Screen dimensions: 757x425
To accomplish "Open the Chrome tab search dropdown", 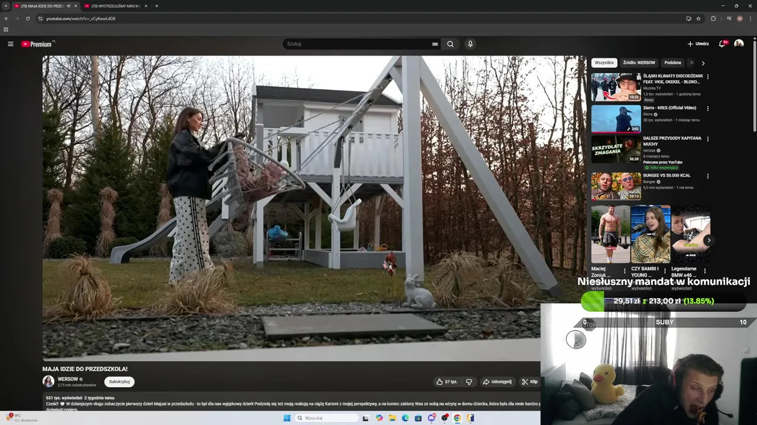I will click(6, 6).
